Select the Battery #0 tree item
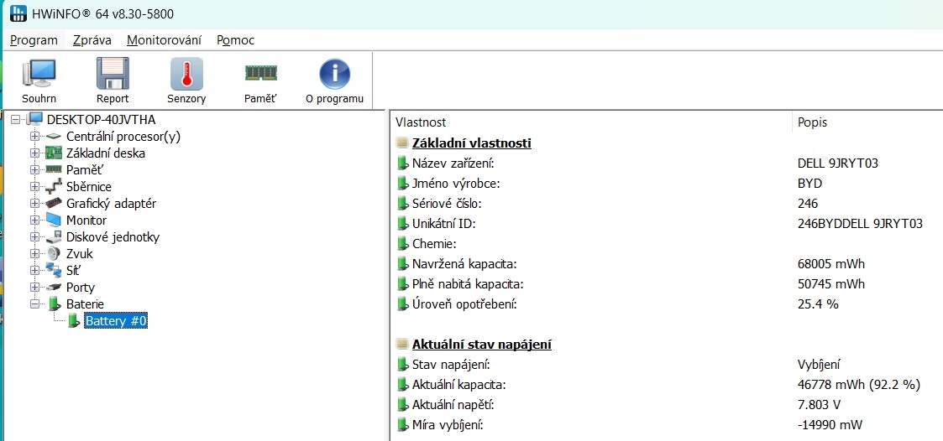The width and height of the screenshot is (943, 441). [116, 321]
